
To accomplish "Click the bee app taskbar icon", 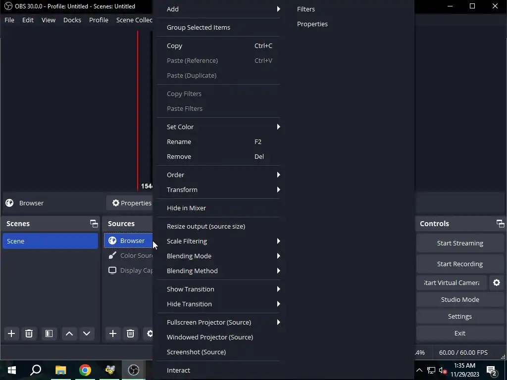I will coord(109,370).
